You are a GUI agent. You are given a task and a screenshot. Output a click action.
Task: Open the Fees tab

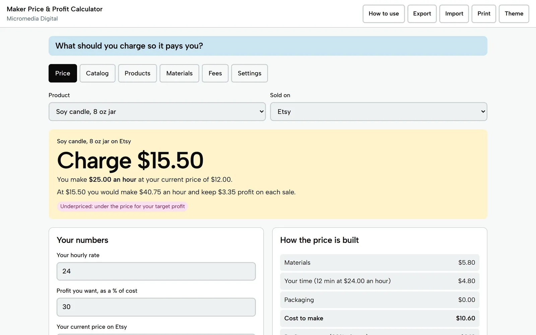click(215, 73)
